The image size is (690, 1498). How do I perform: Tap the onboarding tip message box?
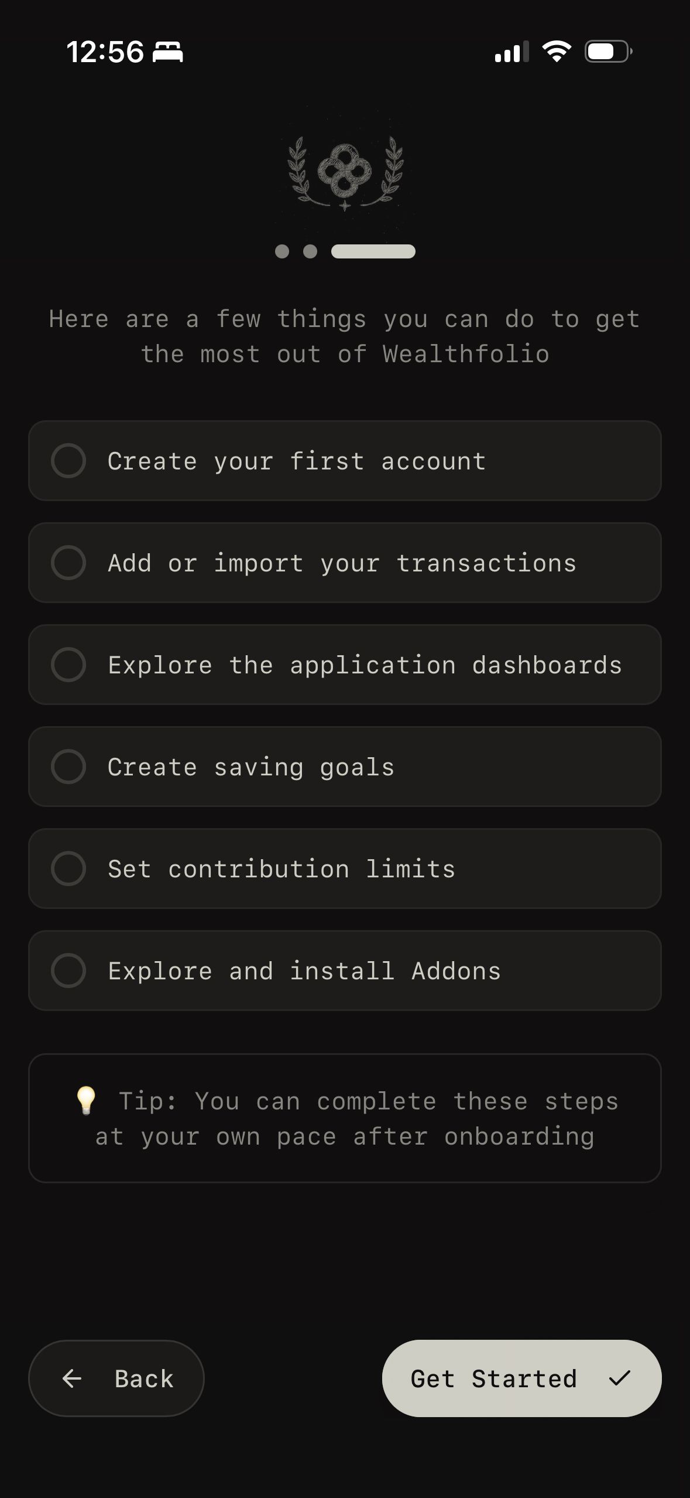click(345, 1119)
